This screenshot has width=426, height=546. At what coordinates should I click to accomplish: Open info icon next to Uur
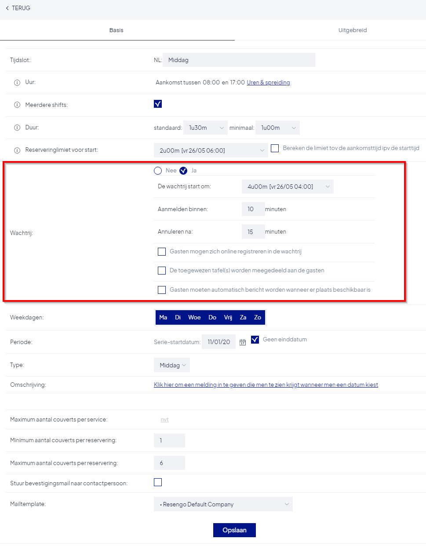tap(17, 83)
